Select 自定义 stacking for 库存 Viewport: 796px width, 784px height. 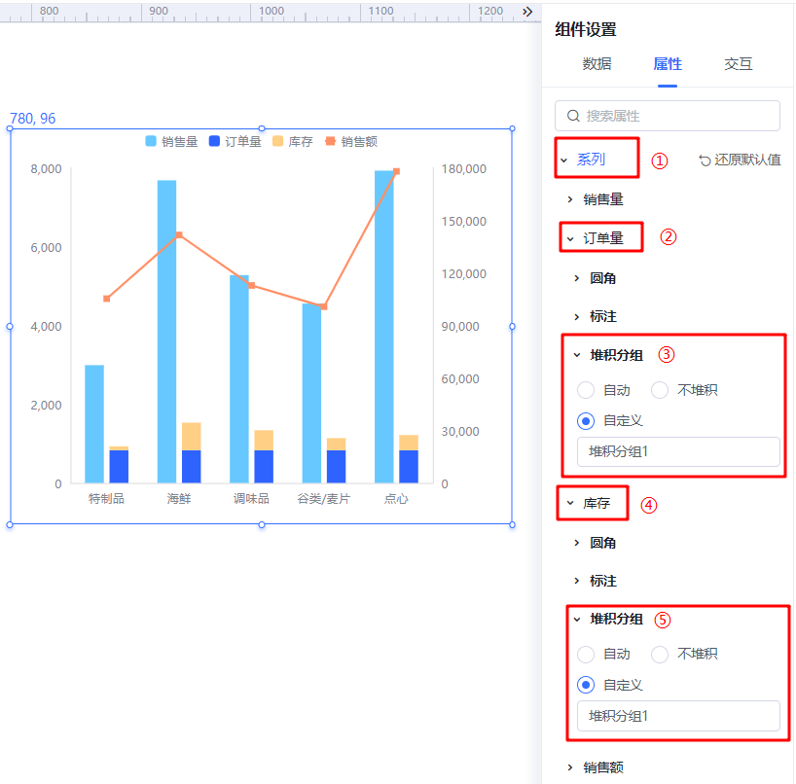tap(586, 685)
